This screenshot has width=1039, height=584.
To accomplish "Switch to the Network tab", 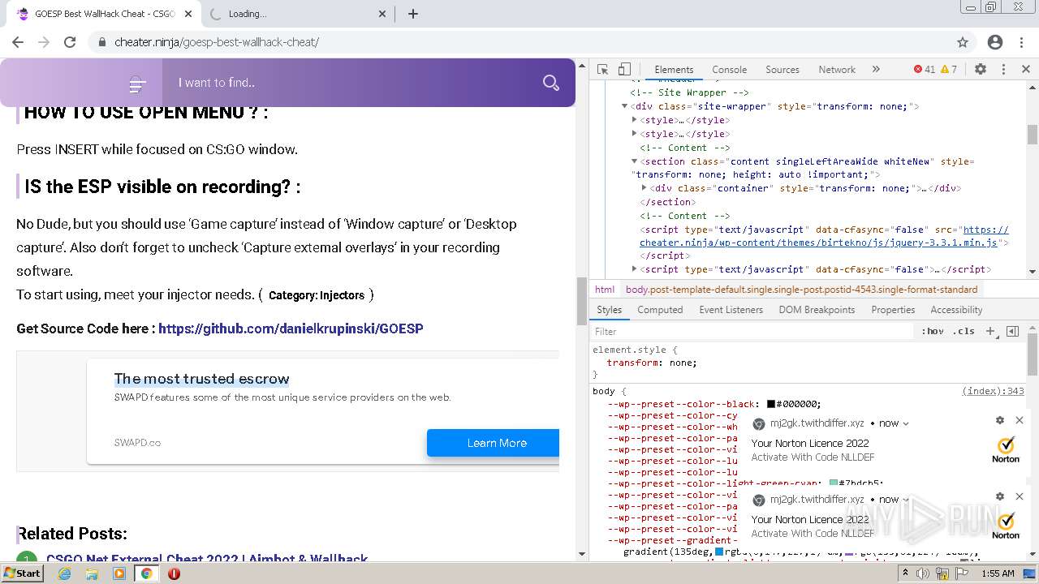I will [x=837, y=70].
